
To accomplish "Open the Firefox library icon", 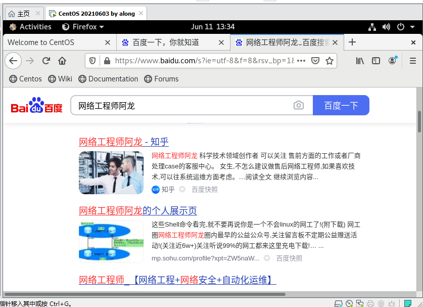I will tap(360, 61).
